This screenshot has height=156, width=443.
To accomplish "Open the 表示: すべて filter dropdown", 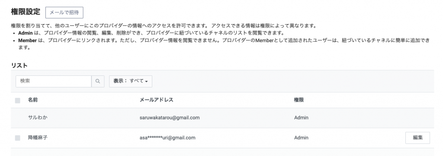I will click(x=131, y=81).
